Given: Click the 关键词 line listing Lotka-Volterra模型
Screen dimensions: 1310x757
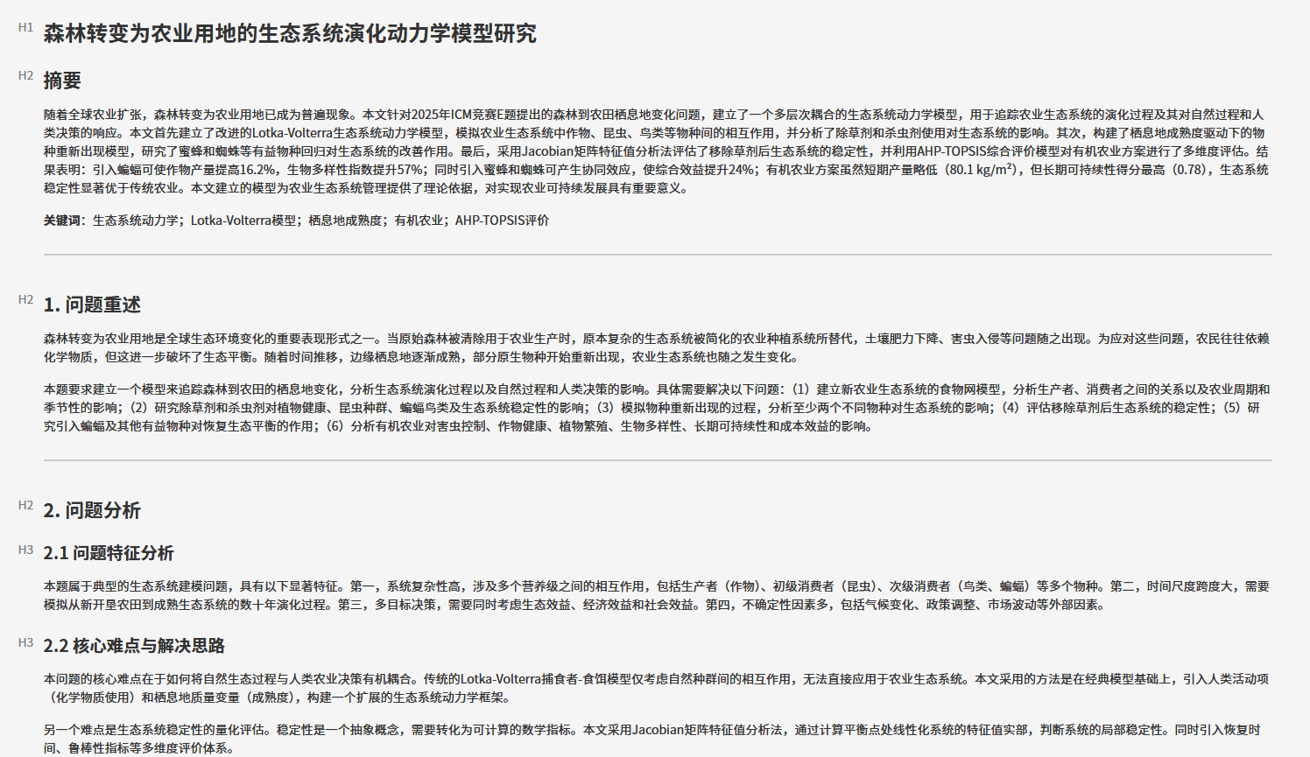Looking at the screenshot, I should 297,221.
